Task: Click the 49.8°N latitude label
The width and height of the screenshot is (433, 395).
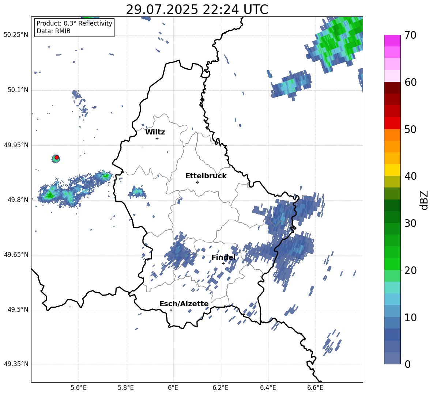Action: pos(18,200)
